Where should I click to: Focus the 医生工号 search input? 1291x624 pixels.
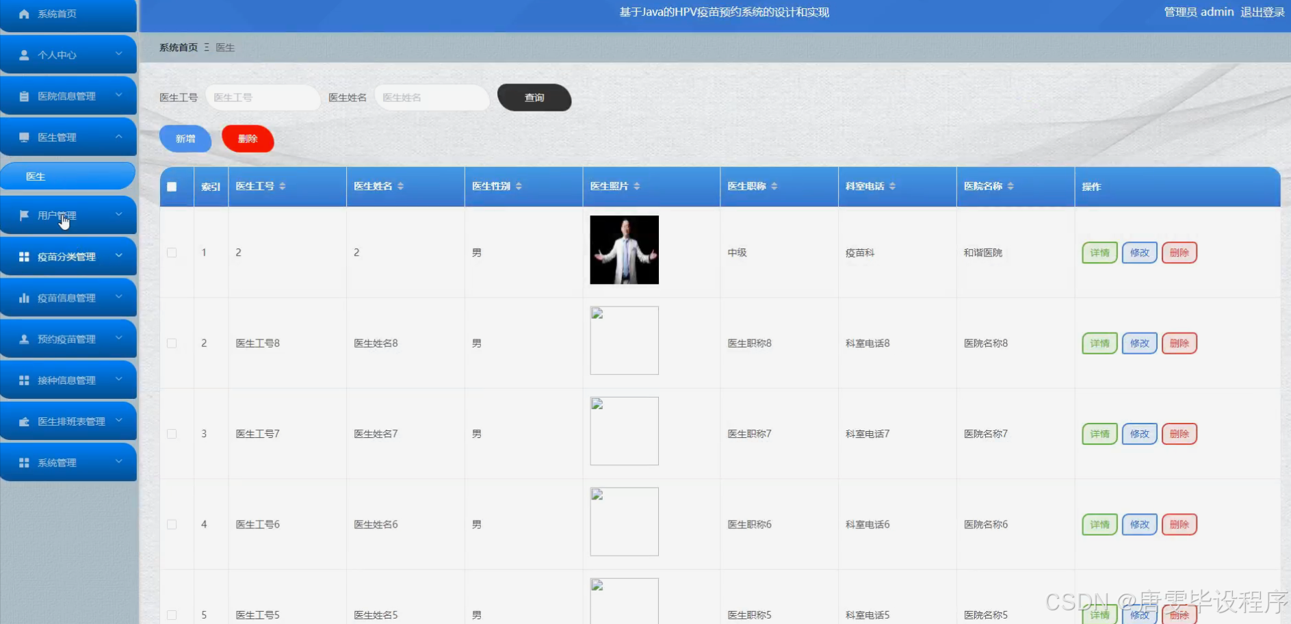click(x=263, y=98)
